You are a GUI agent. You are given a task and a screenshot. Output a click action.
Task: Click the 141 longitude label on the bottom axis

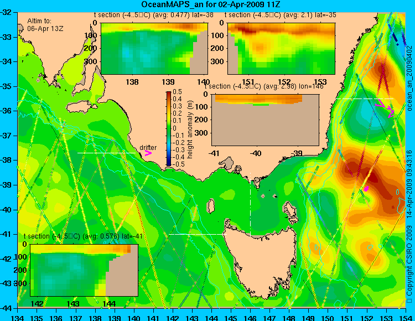153,318
